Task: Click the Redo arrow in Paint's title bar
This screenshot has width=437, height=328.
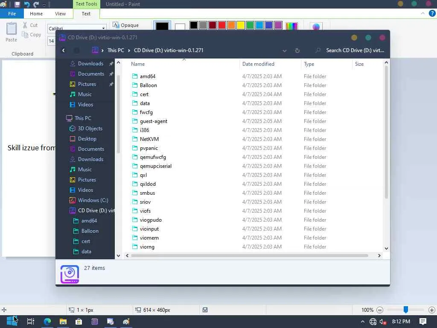Action: click(36, 4)
